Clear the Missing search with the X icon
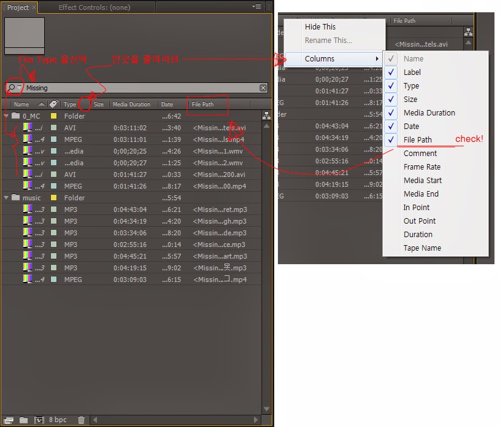The height and width of the screenshot is (427, 500). click(x=263, y=87)
